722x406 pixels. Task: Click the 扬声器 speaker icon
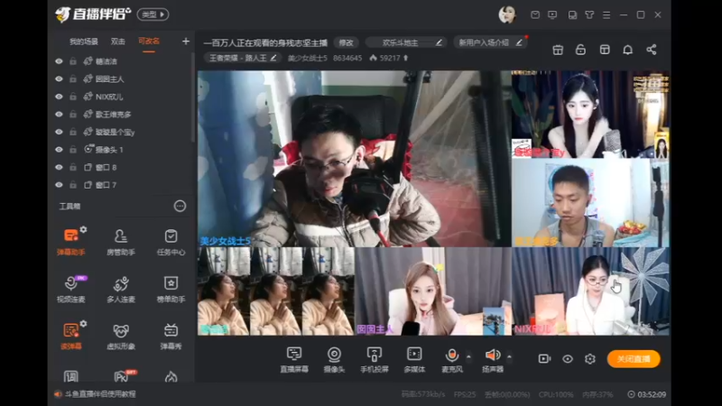click(x=492, y=355)
